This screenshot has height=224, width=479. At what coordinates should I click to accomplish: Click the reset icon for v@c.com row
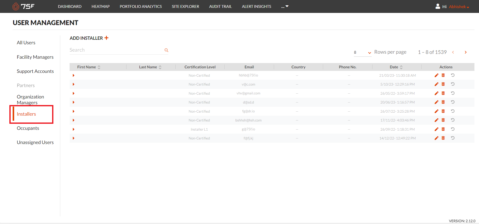pyautogui.click(x=453, y=84)
